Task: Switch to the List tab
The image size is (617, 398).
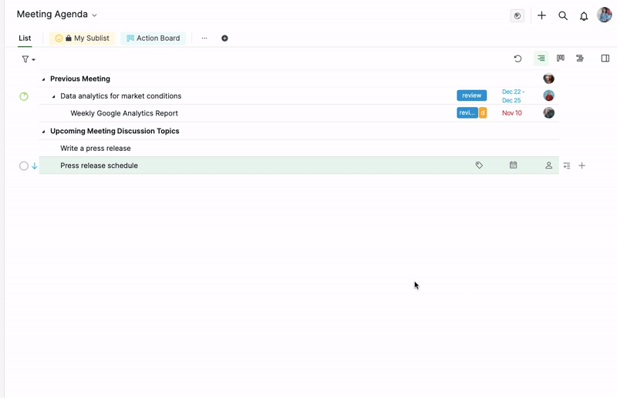Action: click(25, 38)
